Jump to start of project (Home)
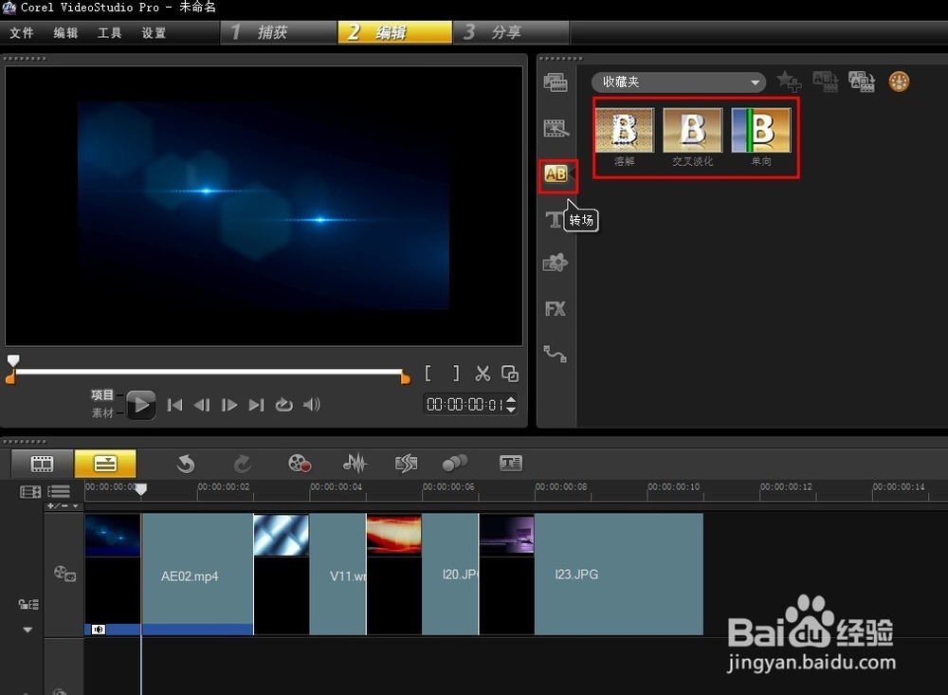The image size is (948, 695). (174, 405)
